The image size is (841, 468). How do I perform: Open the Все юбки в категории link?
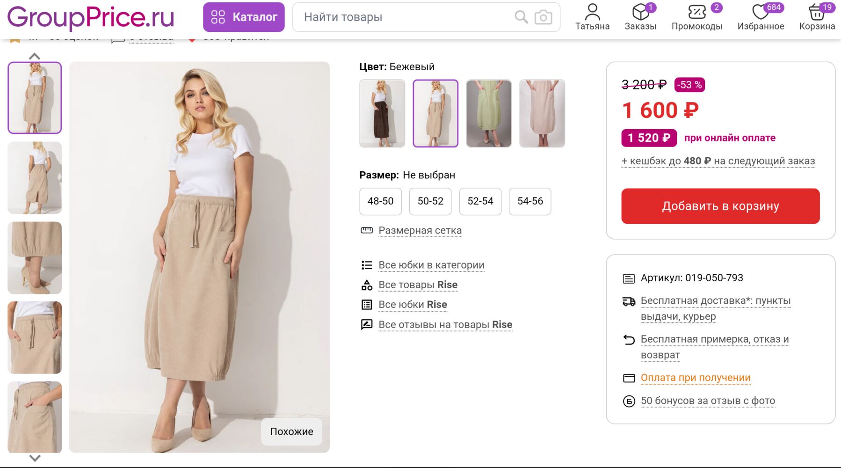431,265
